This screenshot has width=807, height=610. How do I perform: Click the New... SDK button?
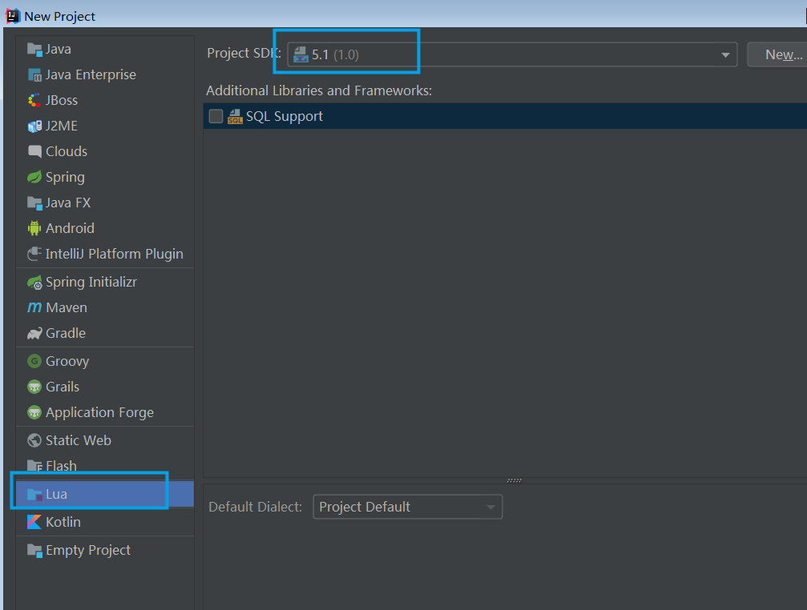click(x=778, y=54)
